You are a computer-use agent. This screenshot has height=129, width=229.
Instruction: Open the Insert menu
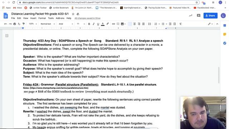point(33,18)
